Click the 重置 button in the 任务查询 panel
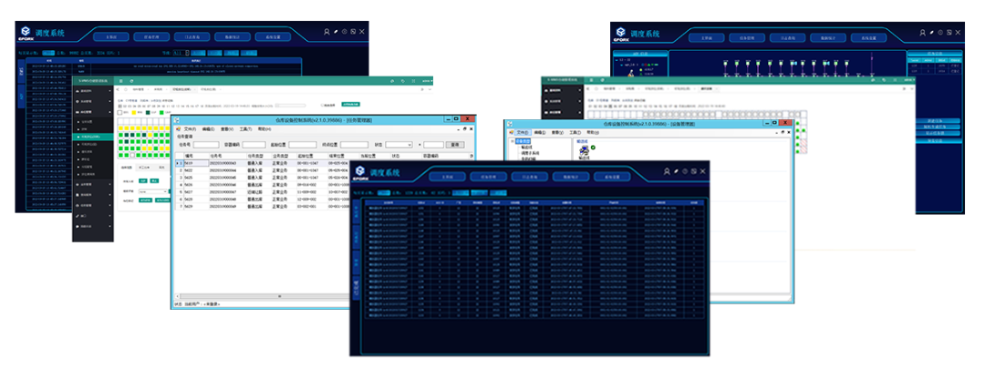 point(453,144)
